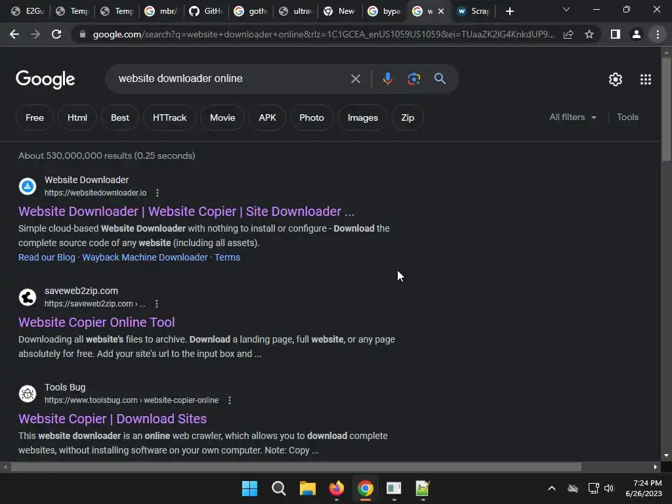Screen dimensions: 672x504
Task: Open the Windows Start menu
Action: tap(250, 488)
